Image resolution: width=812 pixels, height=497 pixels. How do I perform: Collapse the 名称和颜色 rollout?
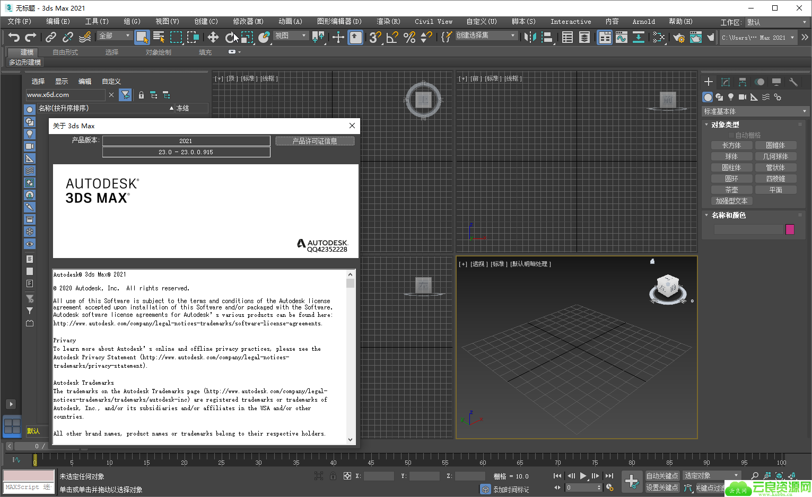728,215
